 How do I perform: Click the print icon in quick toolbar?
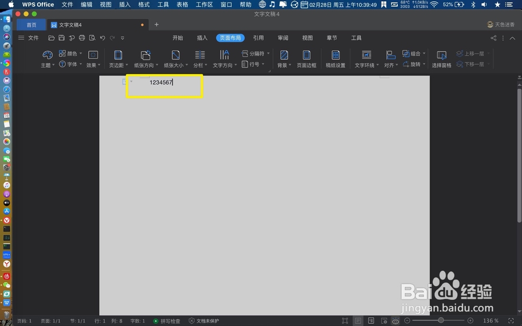[82, 38]
